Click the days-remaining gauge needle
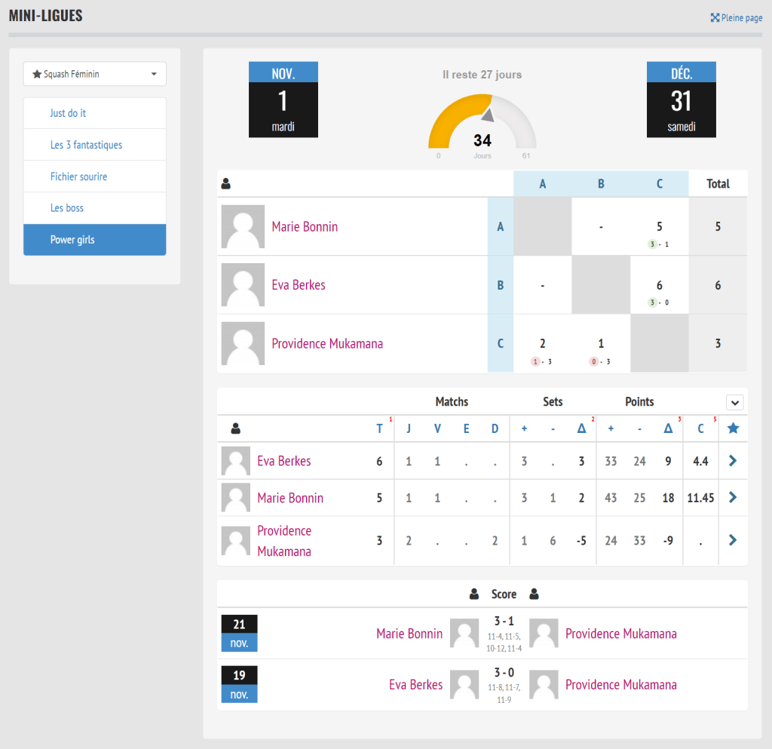 click(x=487, y=115)
